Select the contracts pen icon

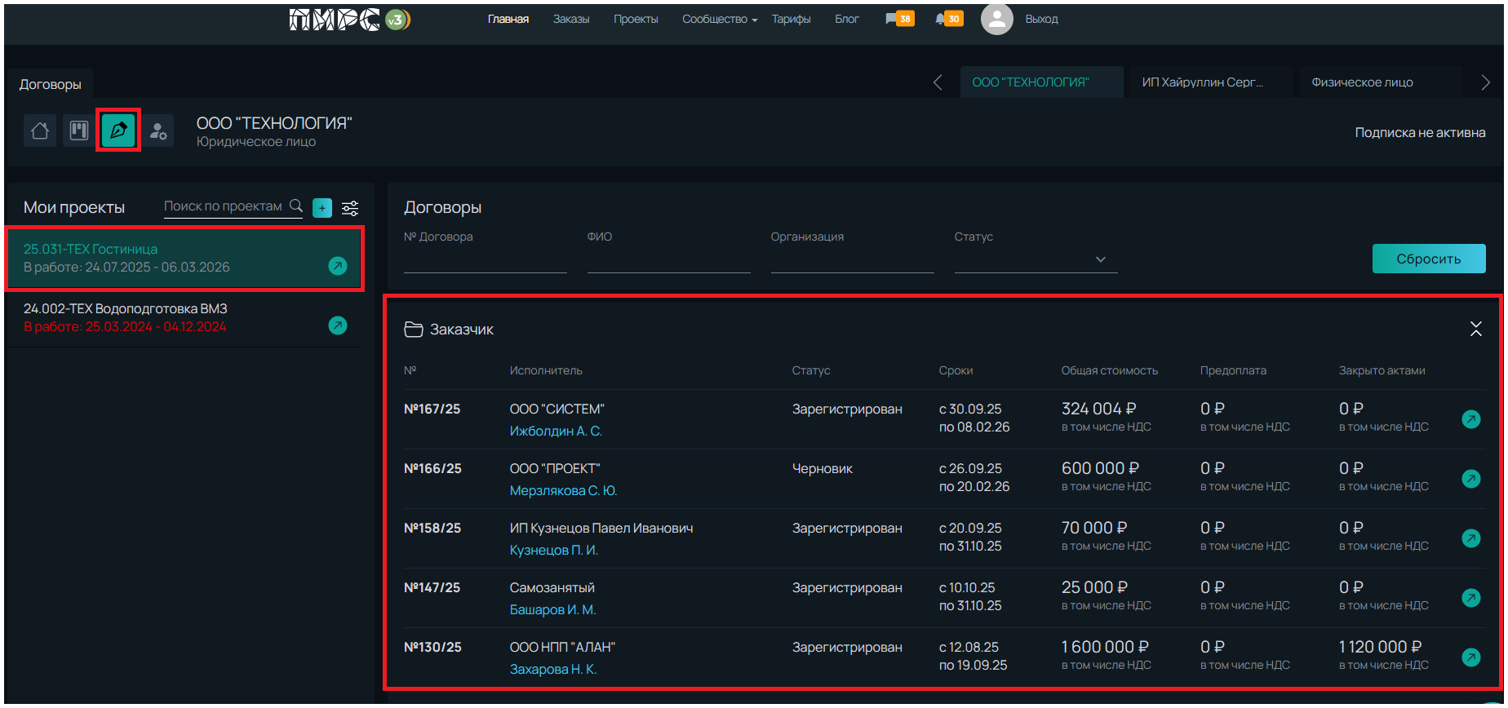[118, 131]
